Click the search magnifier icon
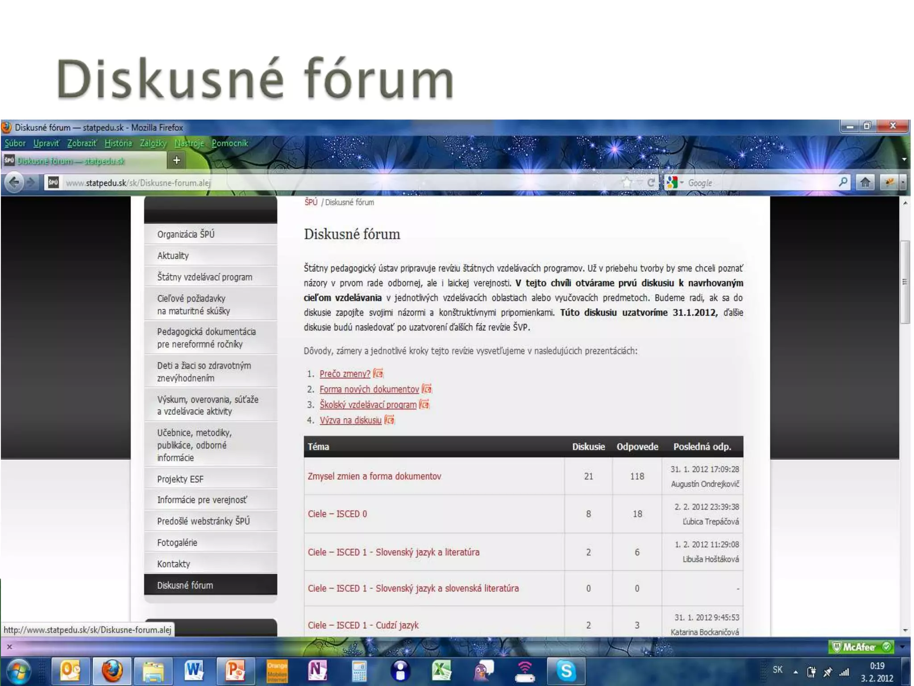The width and height of the screenshot is (914, 686). 843,182
